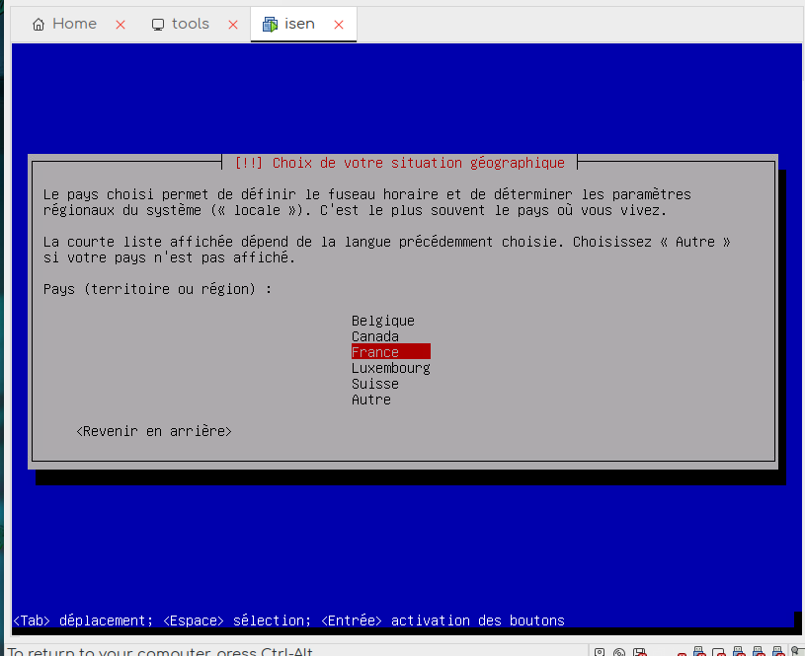Image resolution: width=805 pixels, height=656 pixels.
Task: Choose Belgique from the country list
Action: click(382, 321)
